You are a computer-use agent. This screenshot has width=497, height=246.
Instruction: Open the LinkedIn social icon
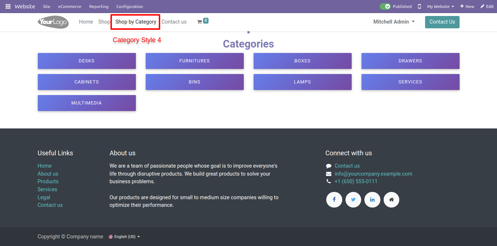point(372,200)
